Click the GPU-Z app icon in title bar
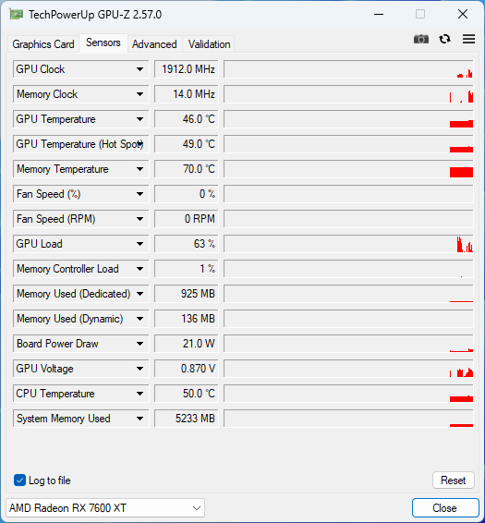The width and height of the screenshot is (485, 523). click(16, 15)
